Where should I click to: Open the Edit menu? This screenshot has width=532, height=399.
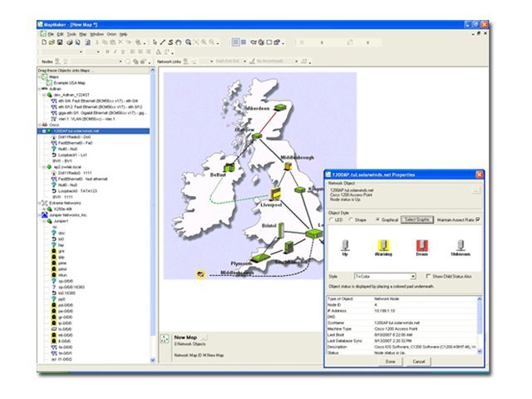point(61,34)
